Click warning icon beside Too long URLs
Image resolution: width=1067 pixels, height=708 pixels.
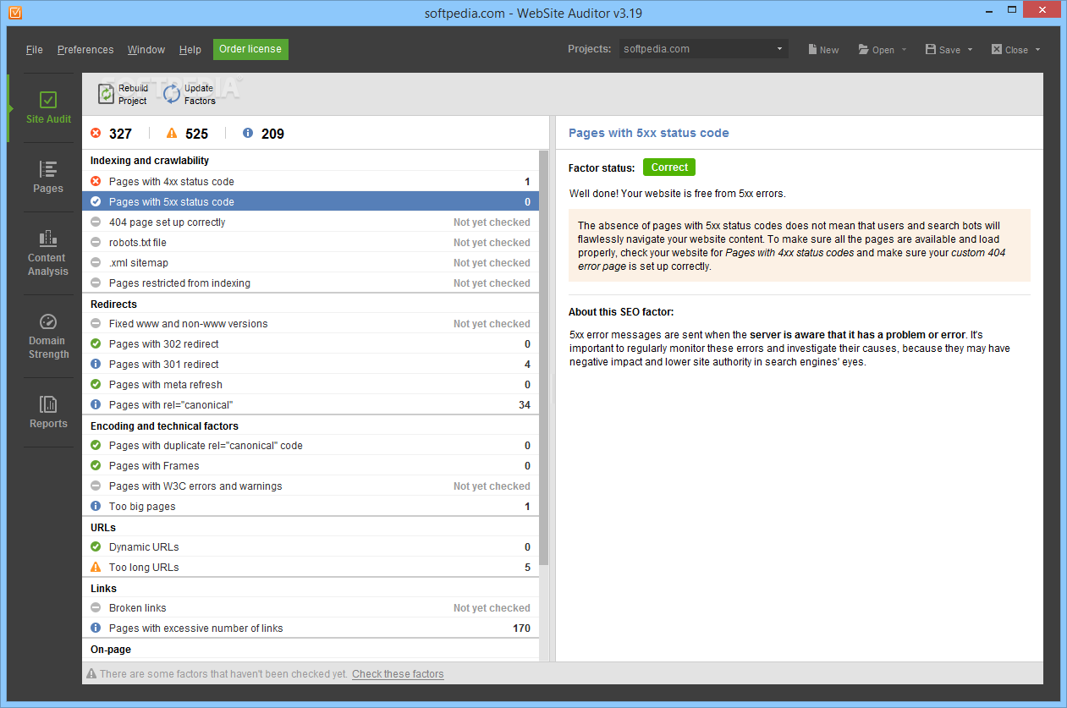click(x=96, y=567)
